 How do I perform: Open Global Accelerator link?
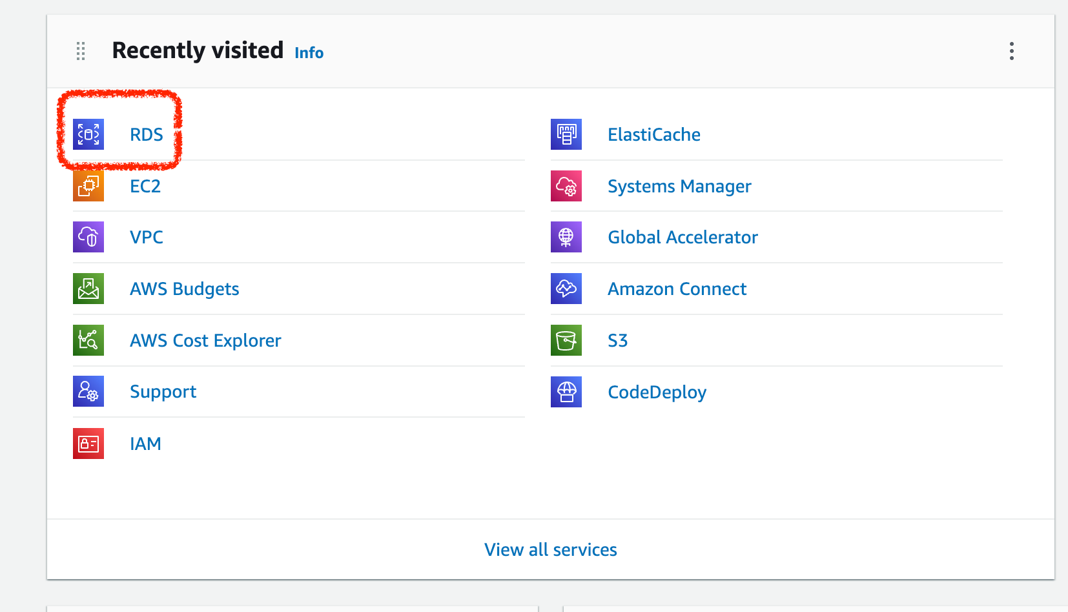coord(683,237)
